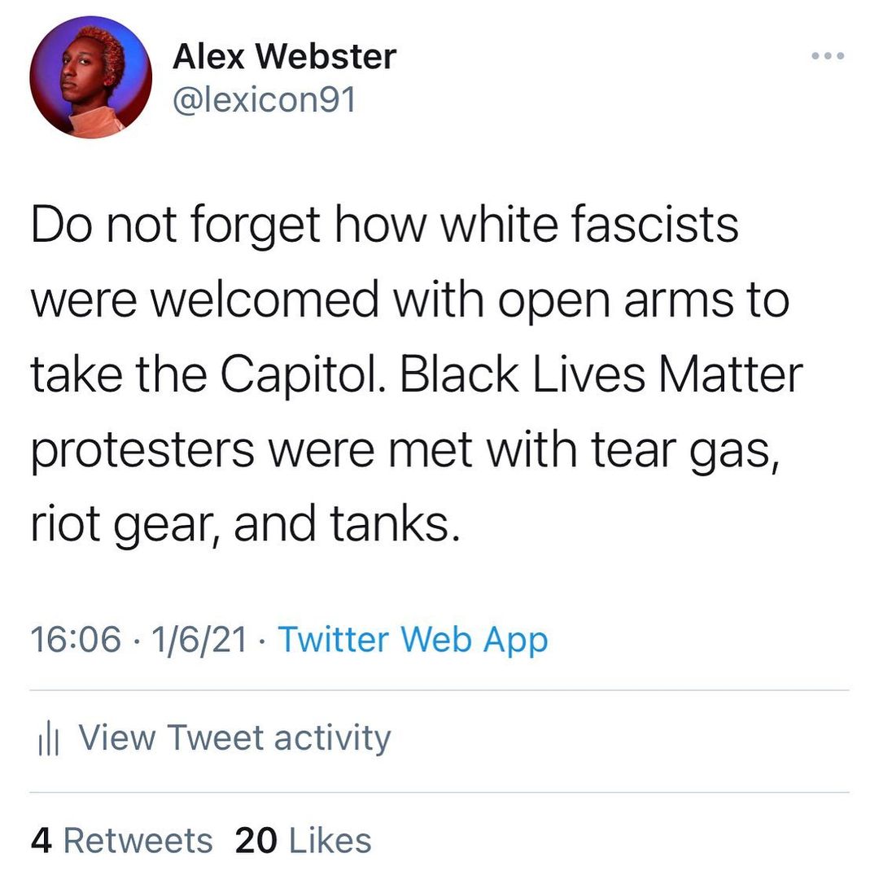Open the tweet's three-dot more options menu
The image size is (879, 875).
829,56
